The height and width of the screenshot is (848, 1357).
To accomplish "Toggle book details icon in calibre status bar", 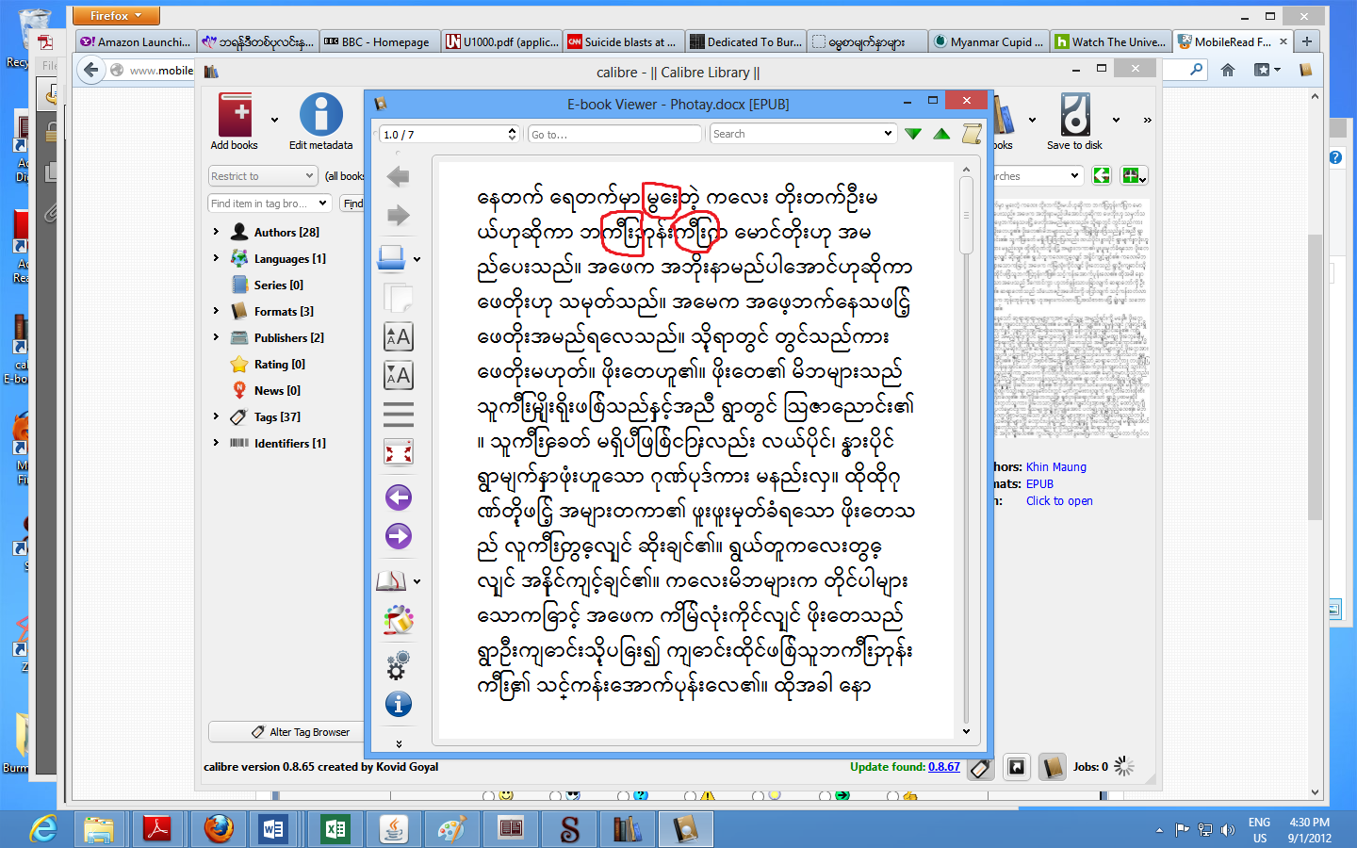I will tap(1052, 768).
